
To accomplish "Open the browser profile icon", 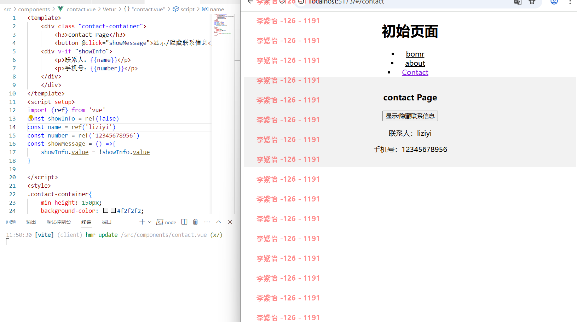I will (x=554, y=2).
